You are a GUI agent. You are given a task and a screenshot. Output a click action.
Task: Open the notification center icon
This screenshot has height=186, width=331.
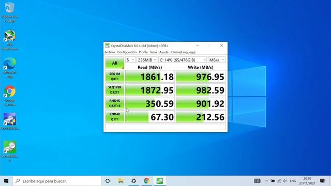coord(322,181)
